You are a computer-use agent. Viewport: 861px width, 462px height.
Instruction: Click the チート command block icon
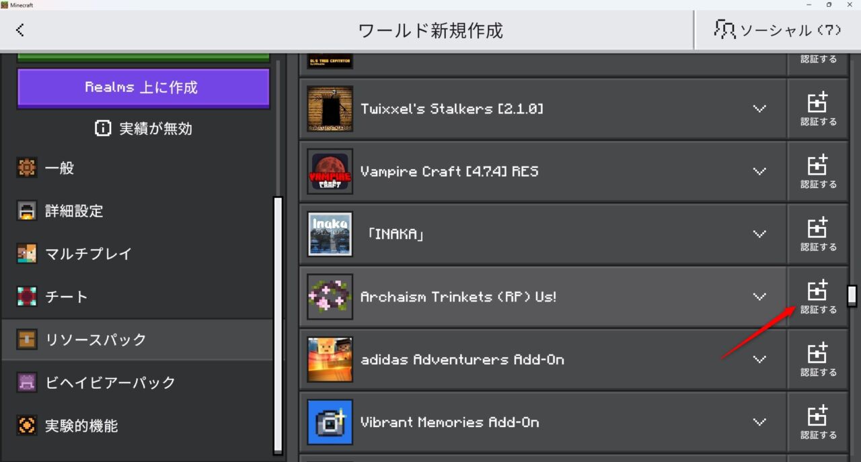click(27, 297)
